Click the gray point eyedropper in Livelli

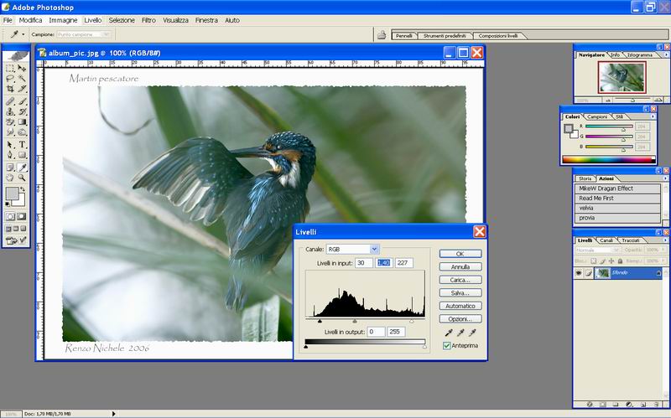(x=461, y=333)
